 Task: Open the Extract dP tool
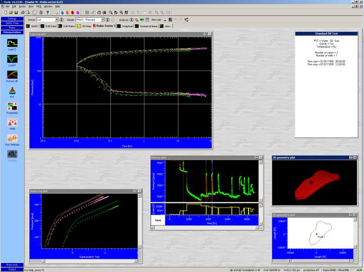click(12, 75)
